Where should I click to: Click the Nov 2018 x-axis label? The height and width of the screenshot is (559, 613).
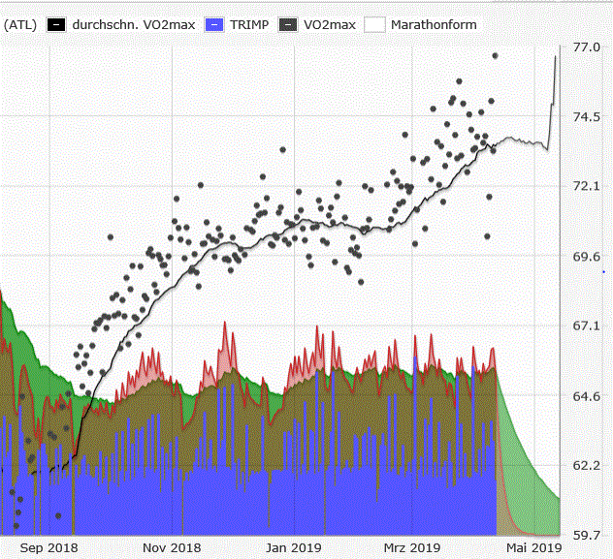coord(172,546)
